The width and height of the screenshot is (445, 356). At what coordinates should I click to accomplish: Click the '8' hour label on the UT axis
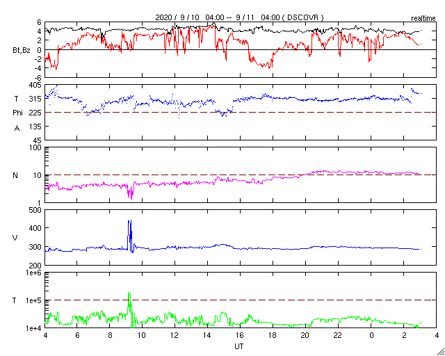click(110, 336)
